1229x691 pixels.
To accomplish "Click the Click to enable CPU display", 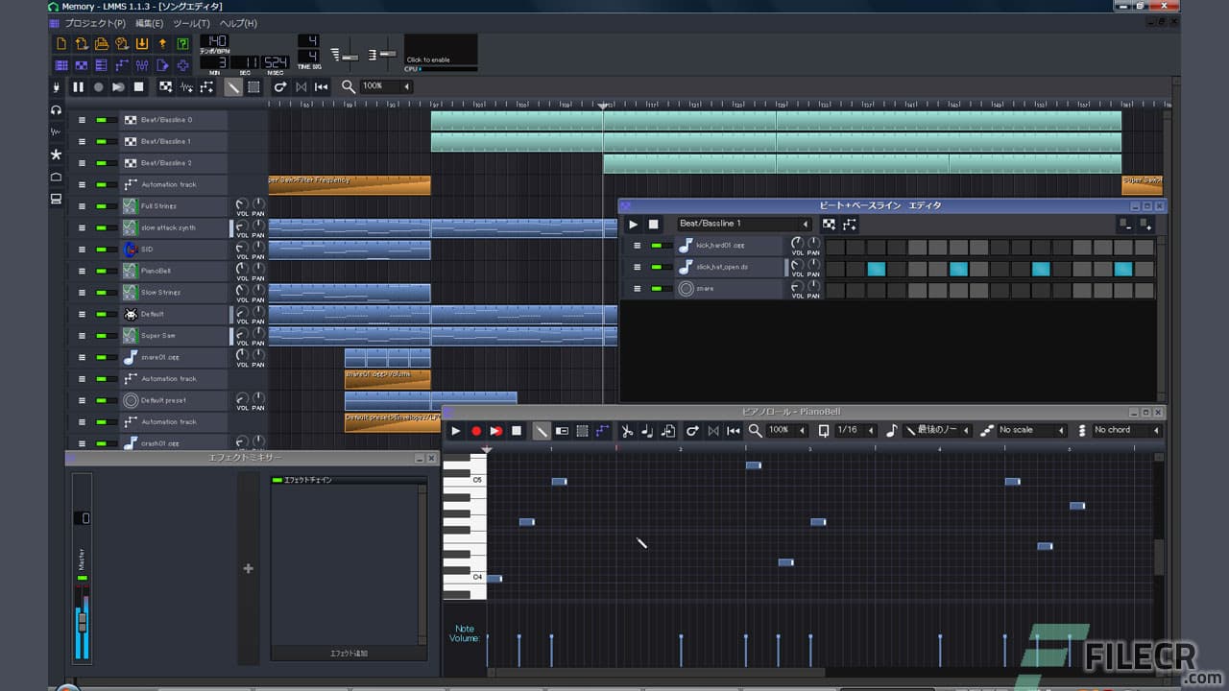I will coord(440,54).
